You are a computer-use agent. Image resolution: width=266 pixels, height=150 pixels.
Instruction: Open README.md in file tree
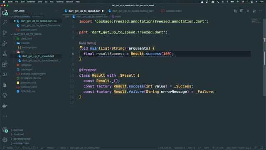click(x=28, y=91)
